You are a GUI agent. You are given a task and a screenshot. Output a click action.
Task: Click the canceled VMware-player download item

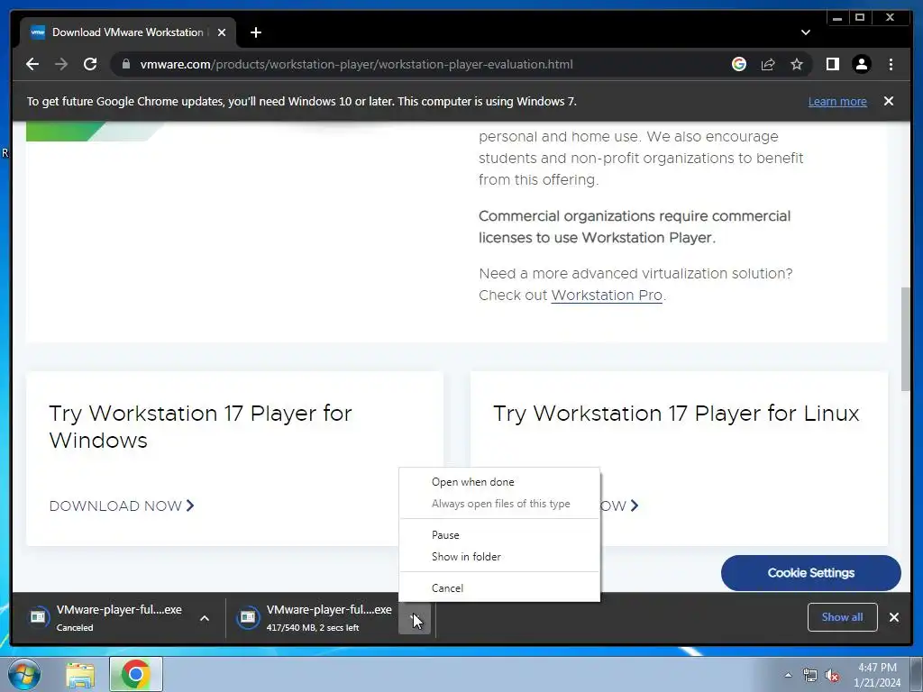tap(106, 617)
